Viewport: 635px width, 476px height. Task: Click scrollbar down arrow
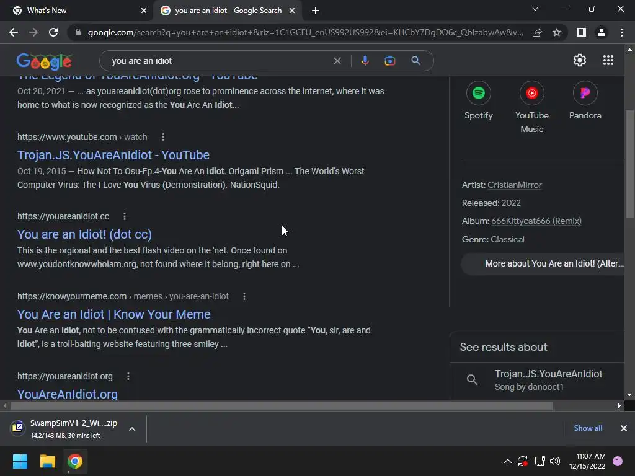click(x=629, y=395)
